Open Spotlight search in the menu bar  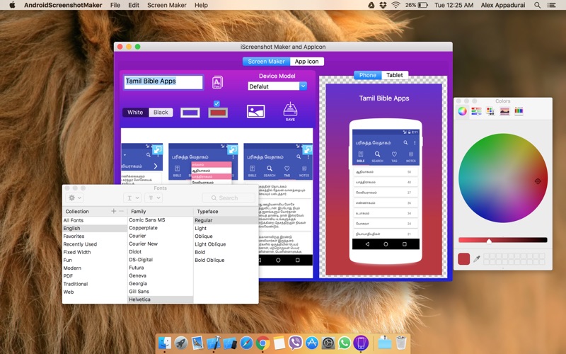537,5
